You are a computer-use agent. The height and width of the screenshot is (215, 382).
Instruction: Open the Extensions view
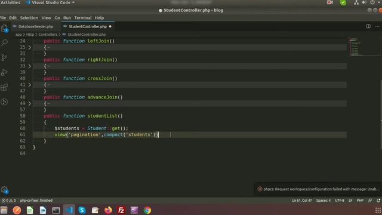(4, 87)
